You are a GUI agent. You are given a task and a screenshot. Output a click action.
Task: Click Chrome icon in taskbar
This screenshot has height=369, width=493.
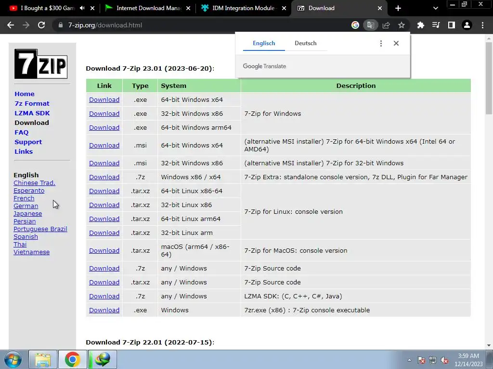tap(73, 359)
